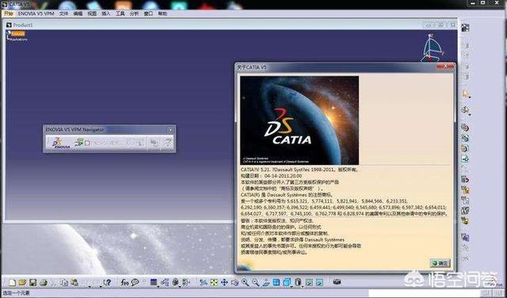
Task: Click the Shading render style icon
Action: (298, 282)
